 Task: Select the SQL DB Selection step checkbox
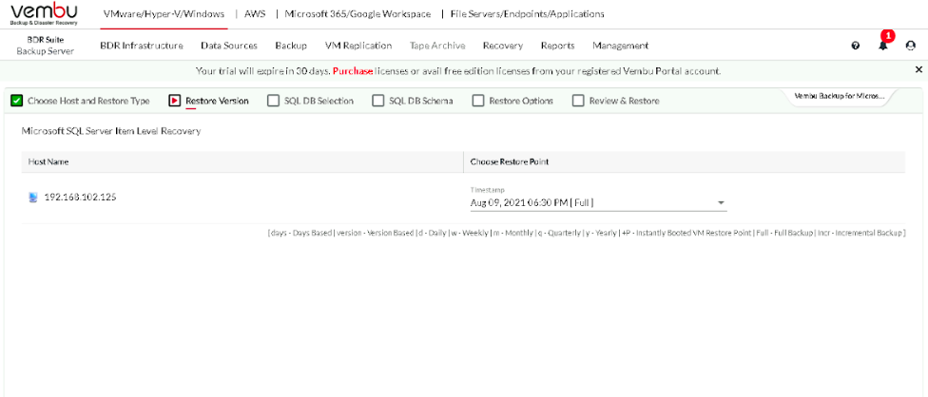(x=273, y=101)
